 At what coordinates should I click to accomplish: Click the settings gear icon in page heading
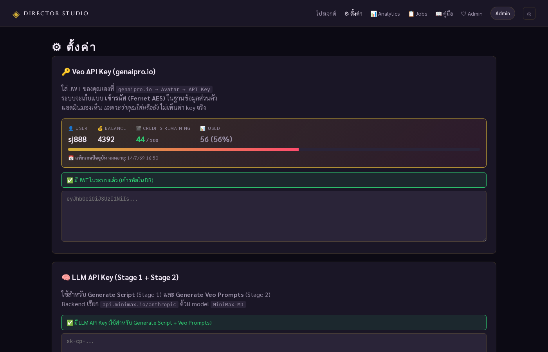point(57,47)
